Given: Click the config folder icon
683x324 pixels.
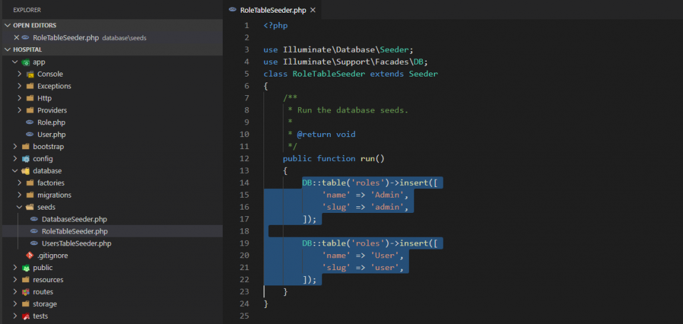Looking at the screenshot, I should [x=26, y=159].
